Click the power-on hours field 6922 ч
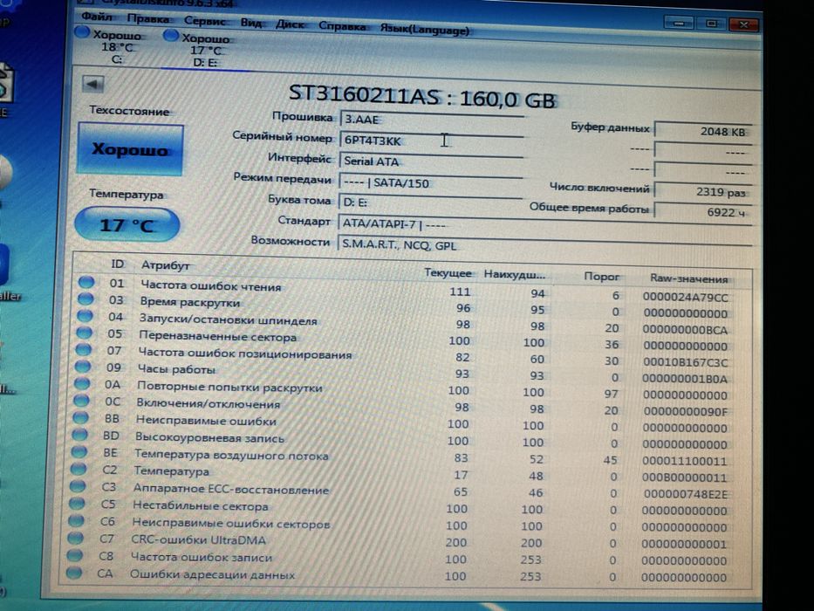 (703, 211)
